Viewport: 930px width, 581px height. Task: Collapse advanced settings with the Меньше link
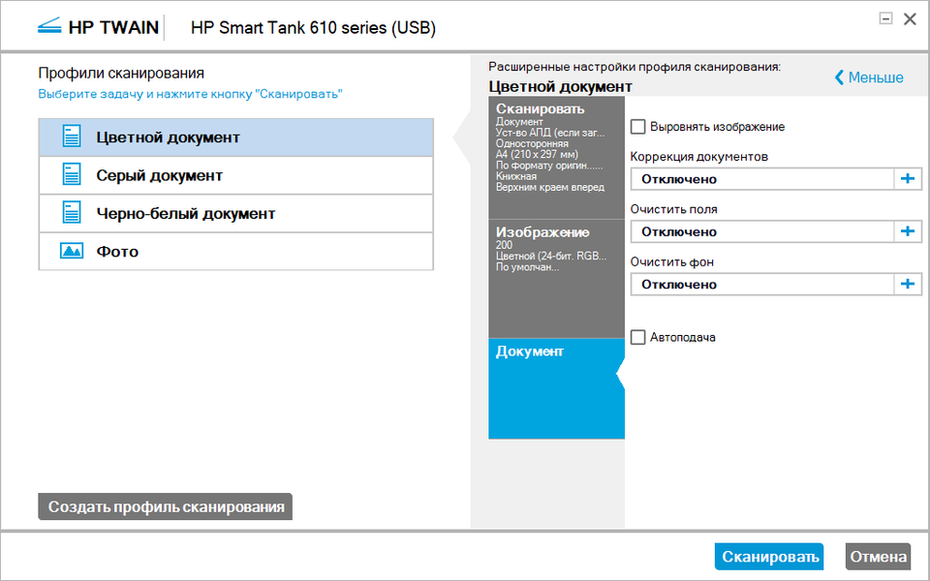click(x=869, y=77)
